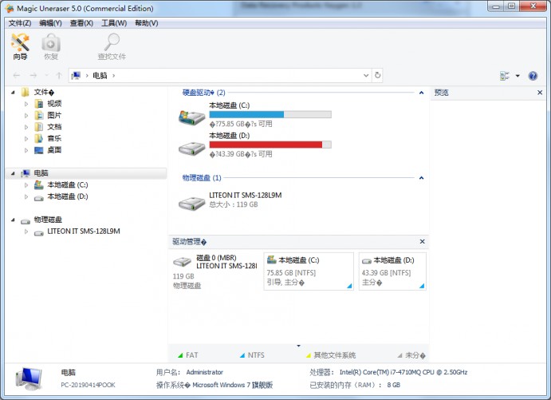551x400 pixels.
Task: Go up one level arrow
Action: (59, 75)
